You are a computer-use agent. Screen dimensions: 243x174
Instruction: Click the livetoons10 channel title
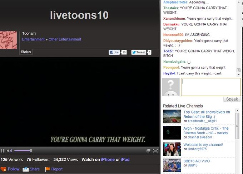(79, 15)
